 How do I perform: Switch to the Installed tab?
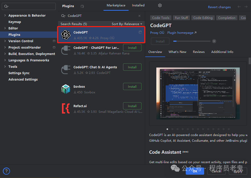(138, 5)
